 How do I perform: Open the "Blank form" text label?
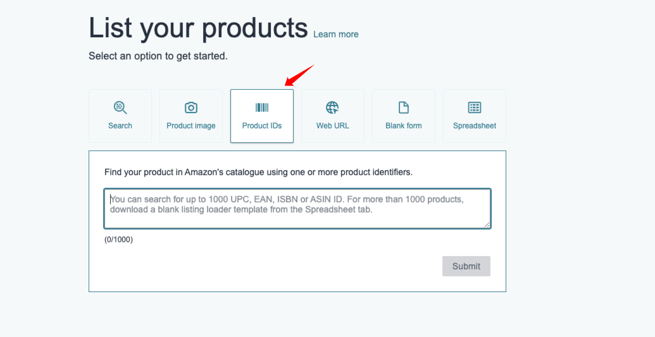(x=404, y=126)
